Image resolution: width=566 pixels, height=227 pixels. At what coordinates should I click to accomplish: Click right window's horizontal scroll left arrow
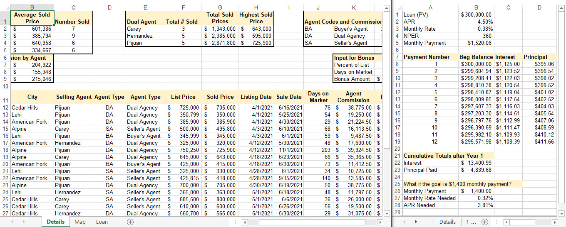click(507, 222)
